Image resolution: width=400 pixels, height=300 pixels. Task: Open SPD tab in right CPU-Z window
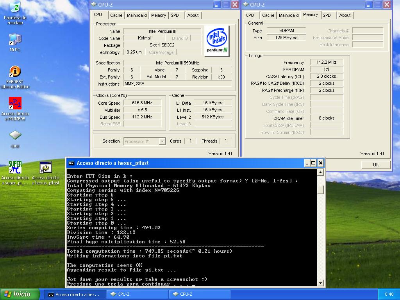327,15
